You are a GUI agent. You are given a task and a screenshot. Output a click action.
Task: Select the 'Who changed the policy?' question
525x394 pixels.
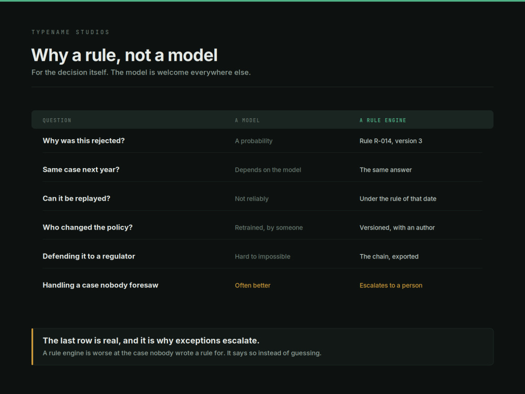point(87,227)
